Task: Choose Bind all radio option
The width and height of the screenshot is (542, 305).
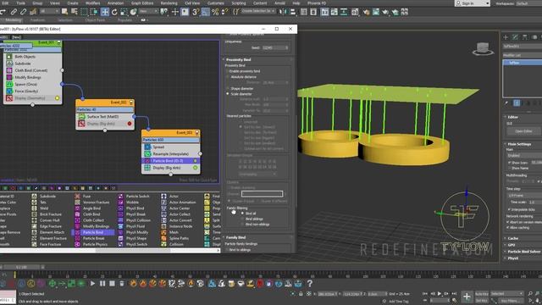Action: 242,213
